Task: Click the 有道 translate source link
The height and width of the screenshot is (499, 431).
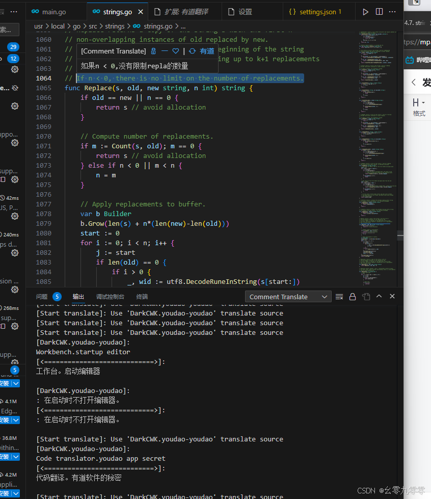Action: click(x=207, y=51)
